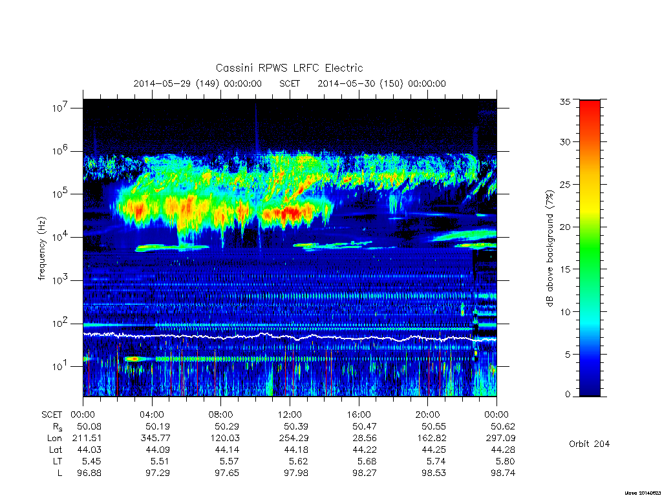Click the SCET 20:00 time label

(x=428, y=415)
